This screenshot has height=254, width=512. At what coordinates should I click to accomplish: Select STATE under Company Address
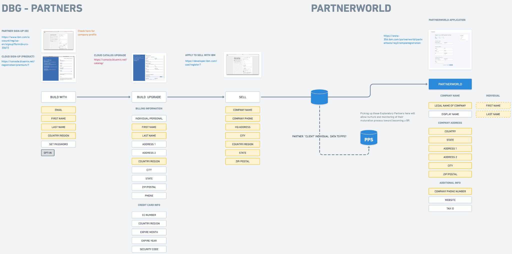[x=450, y=140]
